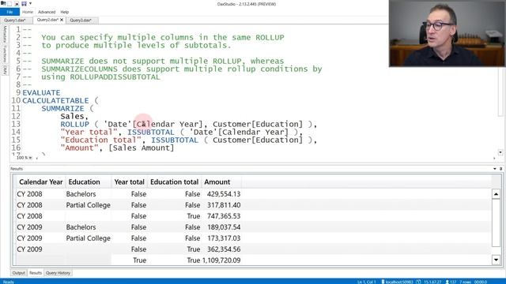Viewport: 506px width, 284px height.
Task: Click the Results pane pin icon
Action: tap(500, 169)
